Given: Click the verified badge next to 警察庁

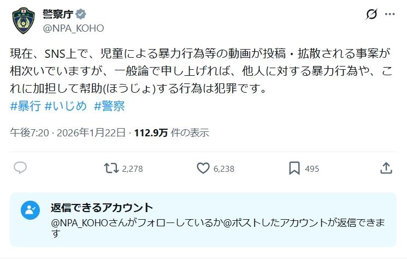Looking at the screenshot, I should click(x=81, y=14).
